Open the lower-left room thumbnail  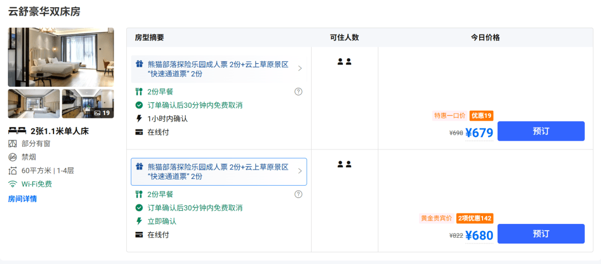tap(34, 104)
